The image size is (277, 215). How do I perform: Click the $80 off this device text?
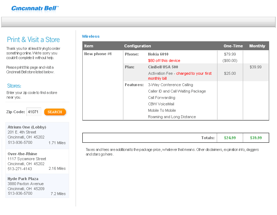(x=164, y=61)
